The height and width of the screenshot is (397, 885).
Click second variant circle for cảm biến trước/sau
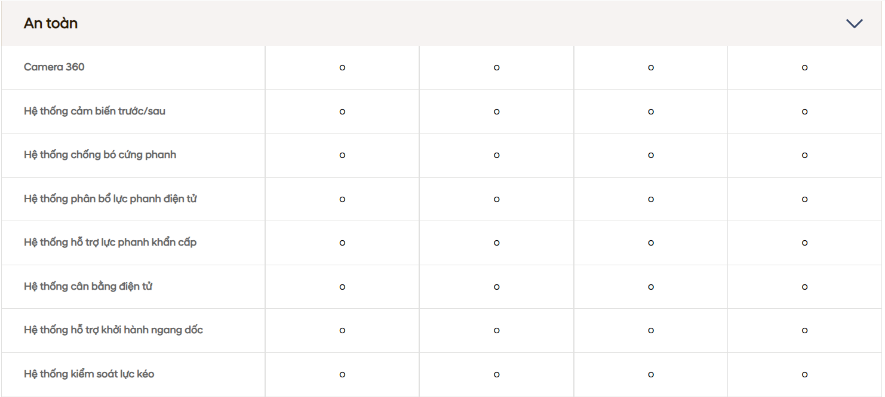(496, 111)
